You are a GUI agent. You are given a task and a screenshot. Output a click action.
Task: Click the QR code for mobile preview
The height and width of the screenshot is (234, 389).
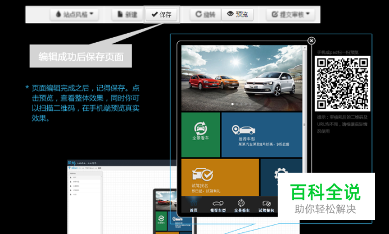[342, 84]
